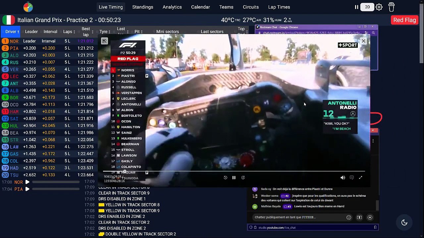The width and height of the screenshot is (424, 238).
Task: Open the Lap Times tab
Action: (279, 7)
